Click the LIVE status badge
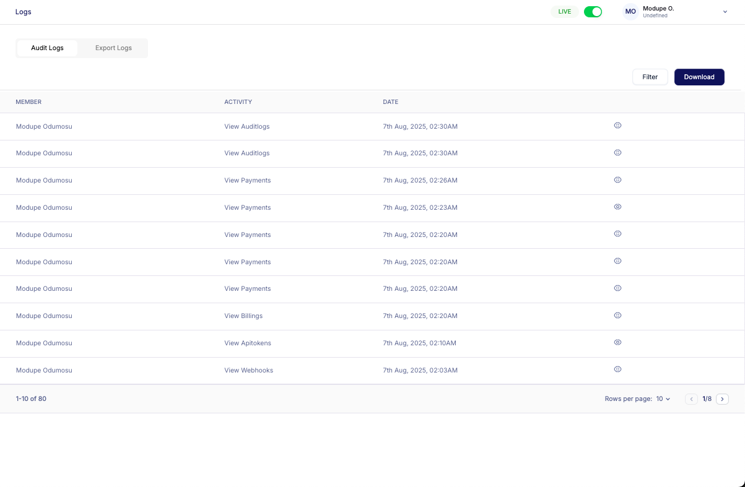 (564, 12)
